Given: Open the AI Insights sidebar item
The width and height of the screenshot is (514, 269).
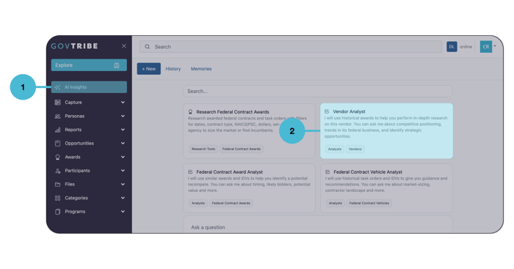Looking at the screenshot, I should [x=89, y=87].
